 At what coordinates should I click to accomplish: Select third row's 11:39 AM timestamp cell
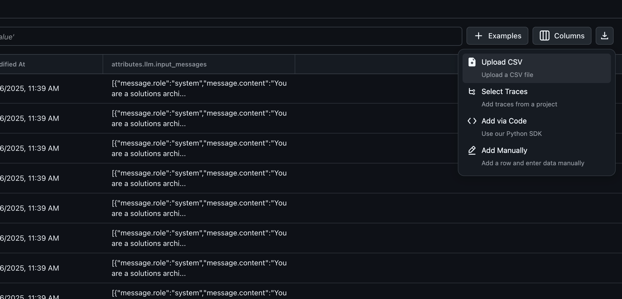click(x=29, y=148)
